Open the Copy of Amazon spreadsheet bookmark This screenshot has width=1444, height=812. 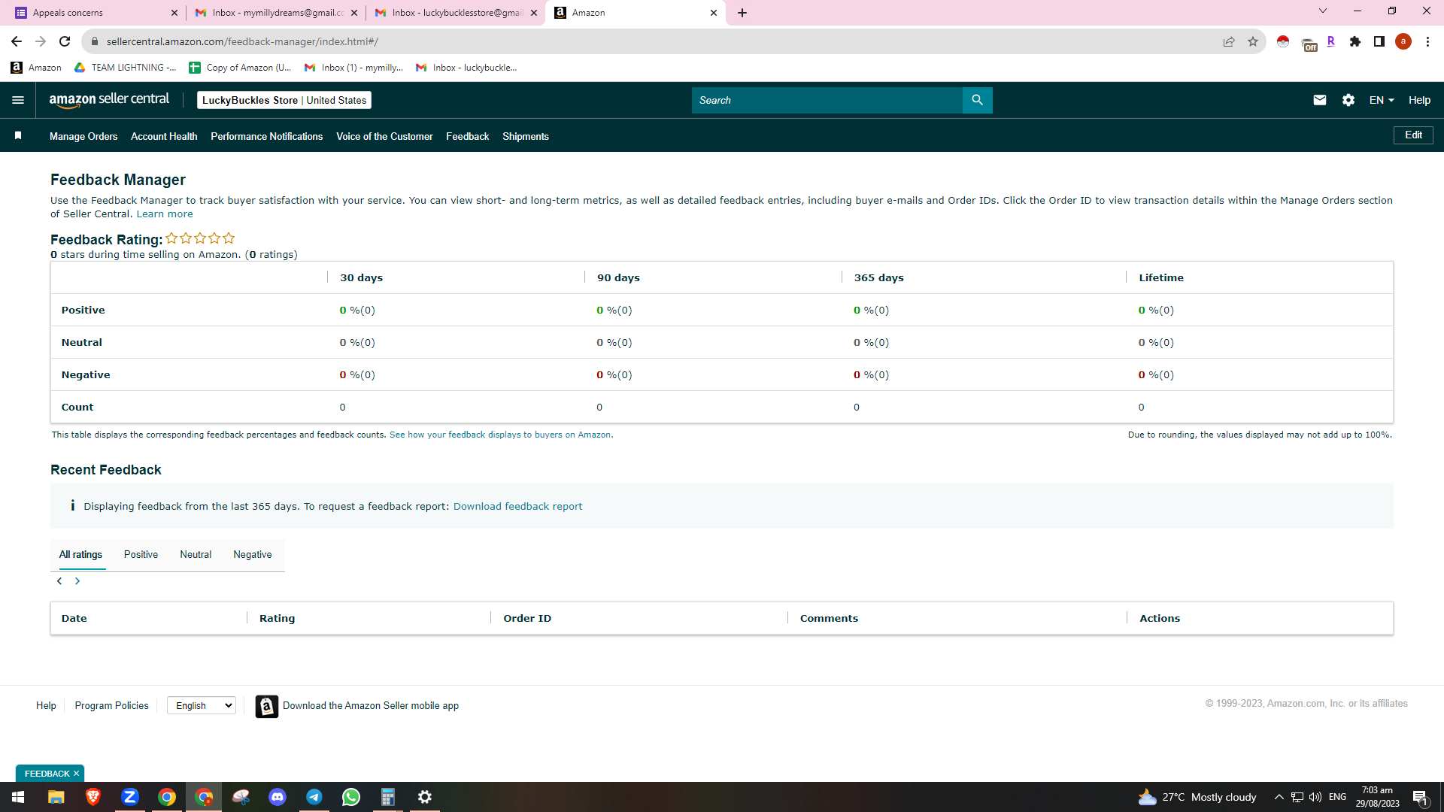(x=240, y=68)
